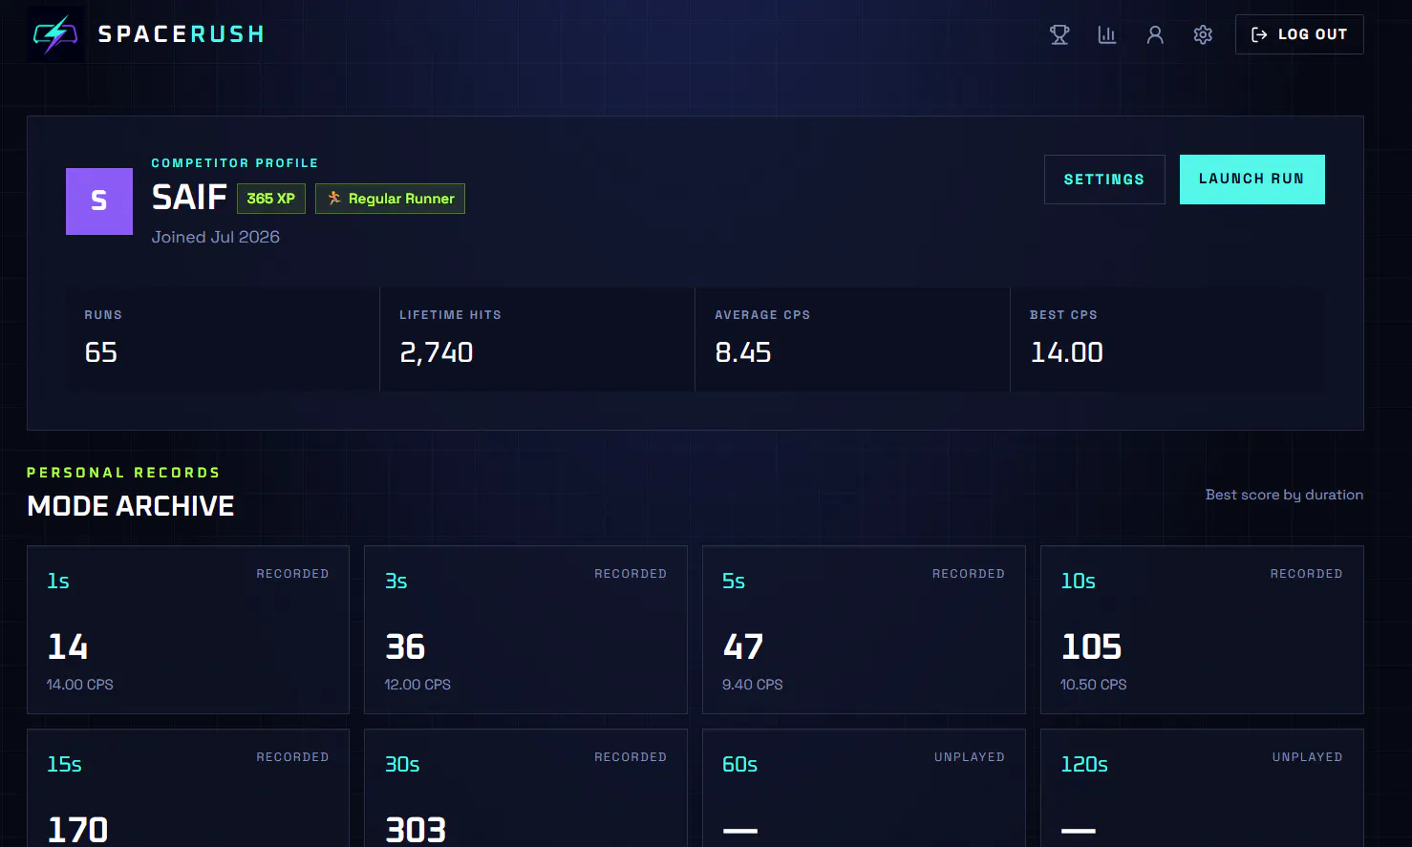Click the score 47 in the 5s card
1412x847 pixels.
743,647
